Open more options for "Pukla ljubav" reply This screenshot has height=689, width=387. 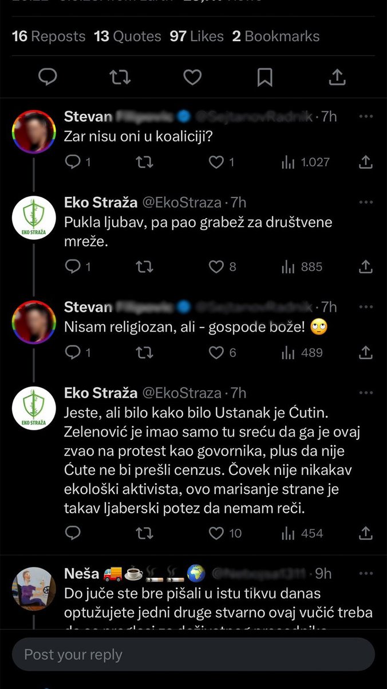point(366,203)
